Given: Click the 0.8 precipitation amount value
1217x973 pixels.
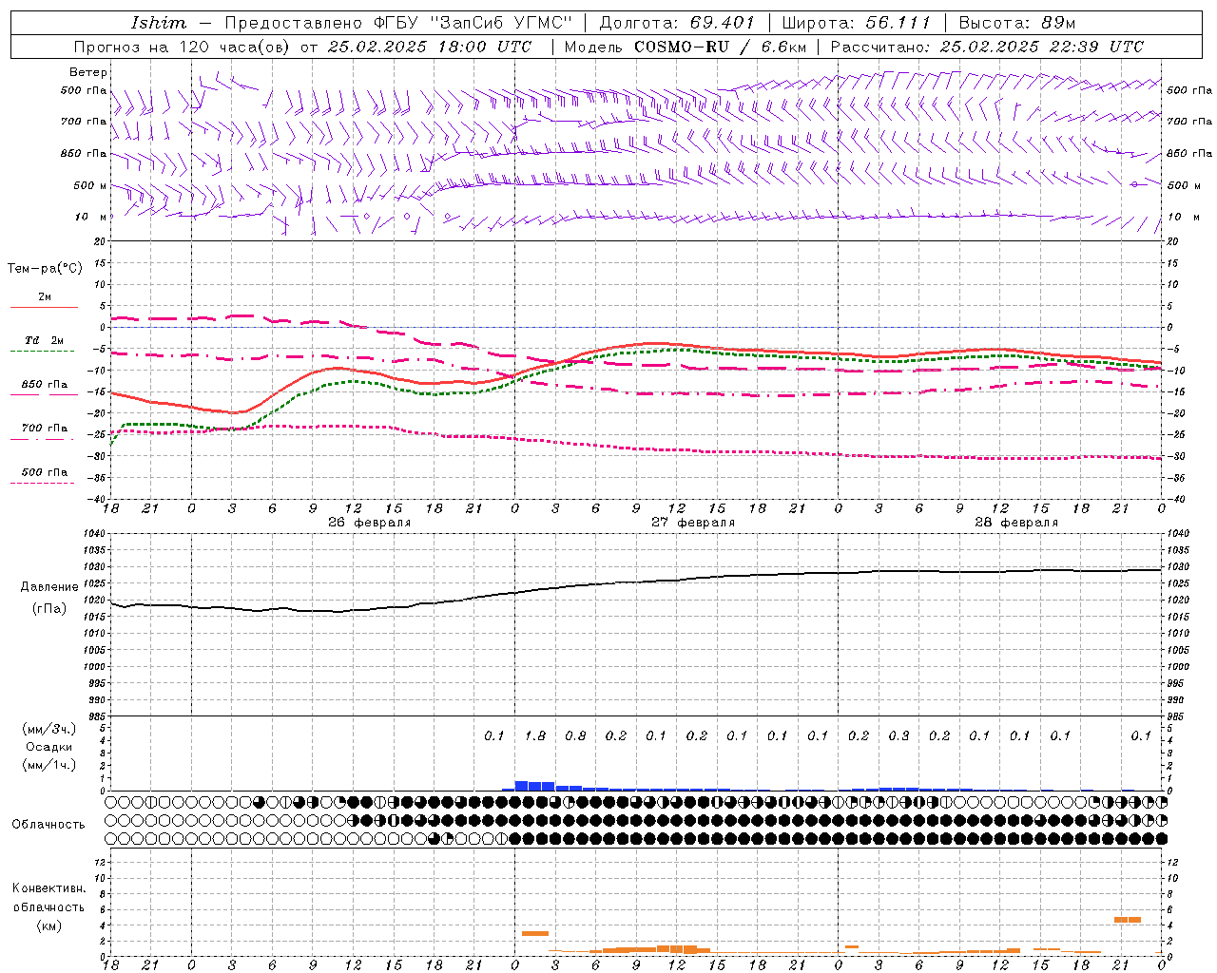Looking at the screenshot, I should [575, 735].
